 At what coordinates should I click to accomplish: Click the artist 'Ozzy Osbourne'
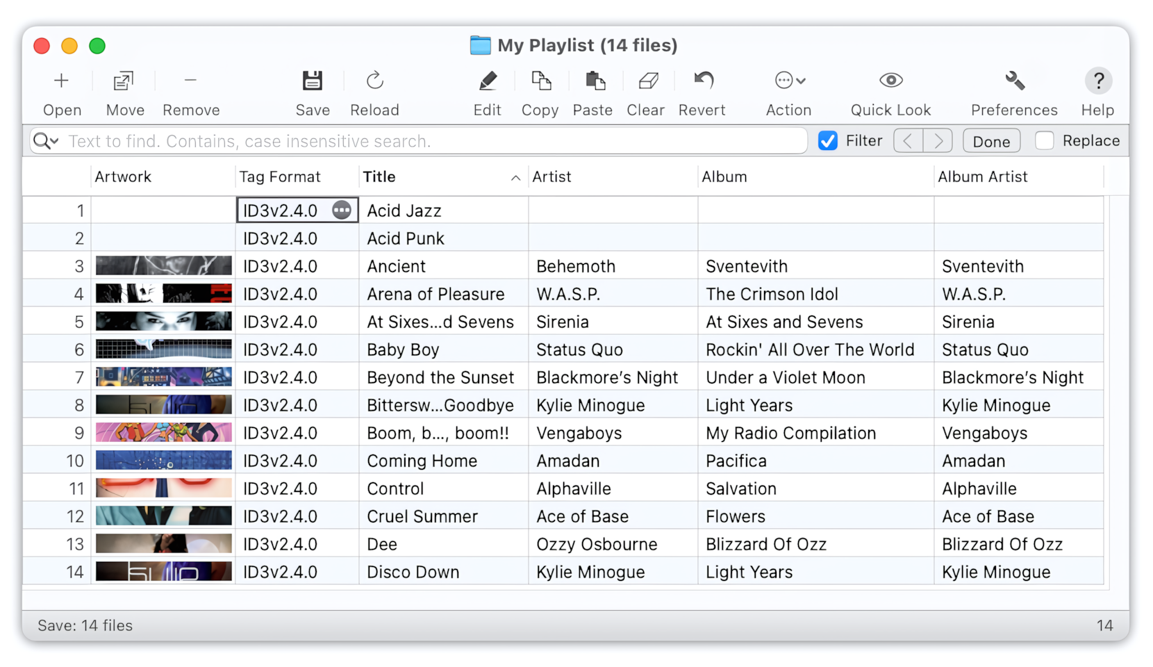coord(597,544)
